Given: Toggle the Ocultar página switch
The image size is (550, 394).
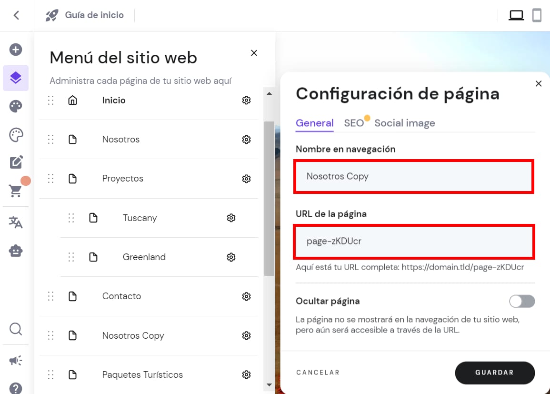Looking at the screenshot, I should [522, 301].
